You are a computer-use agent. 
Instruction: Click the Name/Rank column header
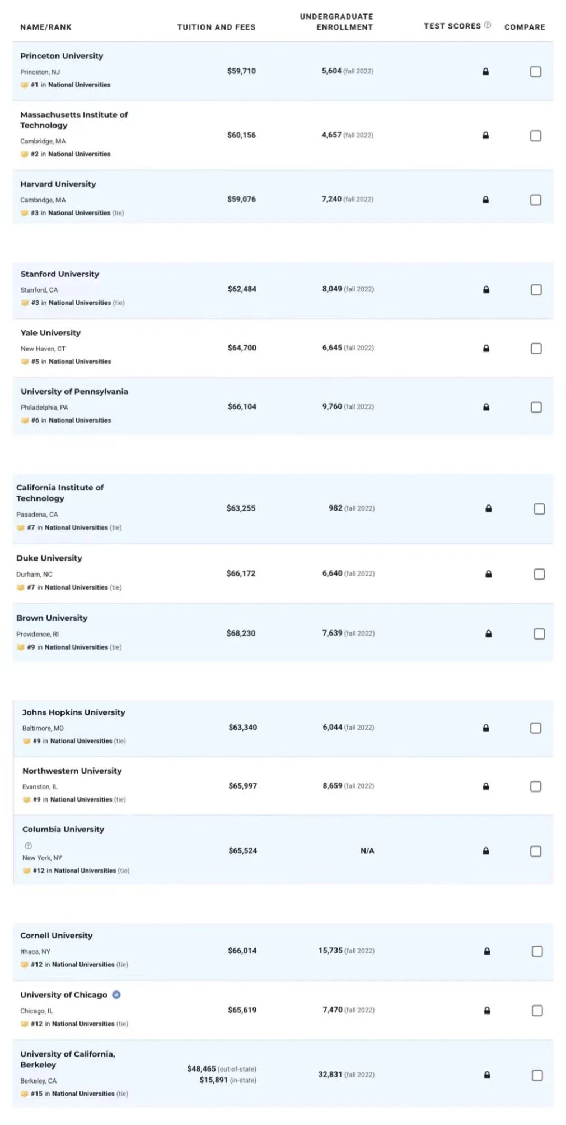[x=46, y=27]
